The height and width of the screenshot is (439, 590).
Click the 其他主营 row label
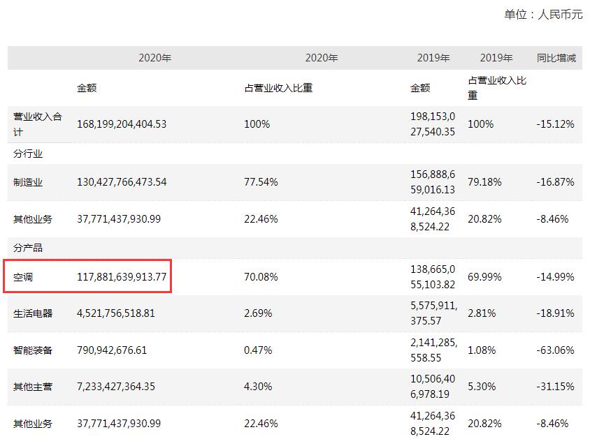[33, 387]
